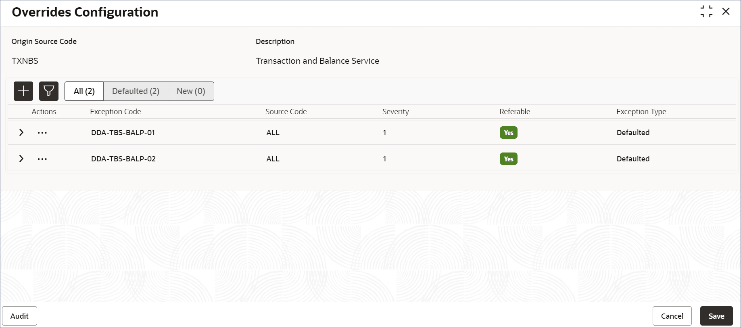Click the Audit button
Screen dimensions: 741x328
[19, 316]
